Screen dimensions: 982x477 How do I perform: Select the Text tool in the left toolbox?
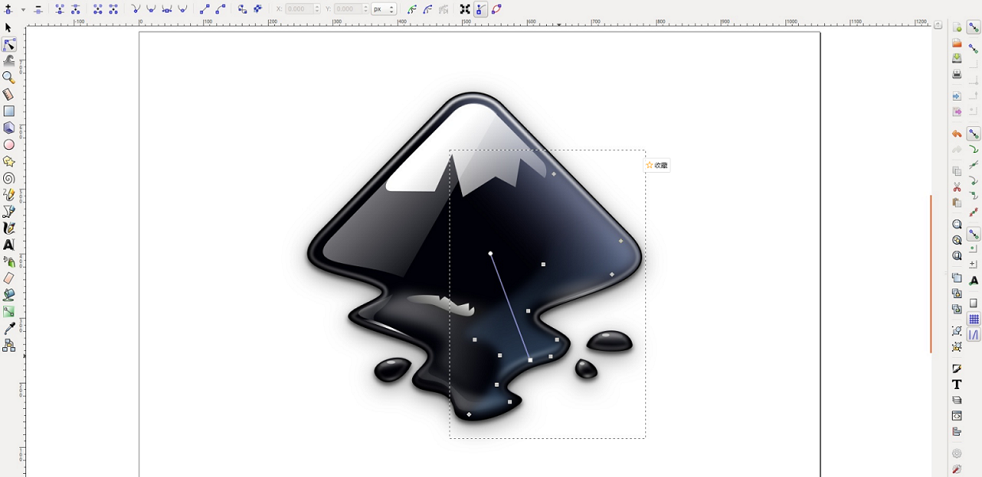point(9,245)
